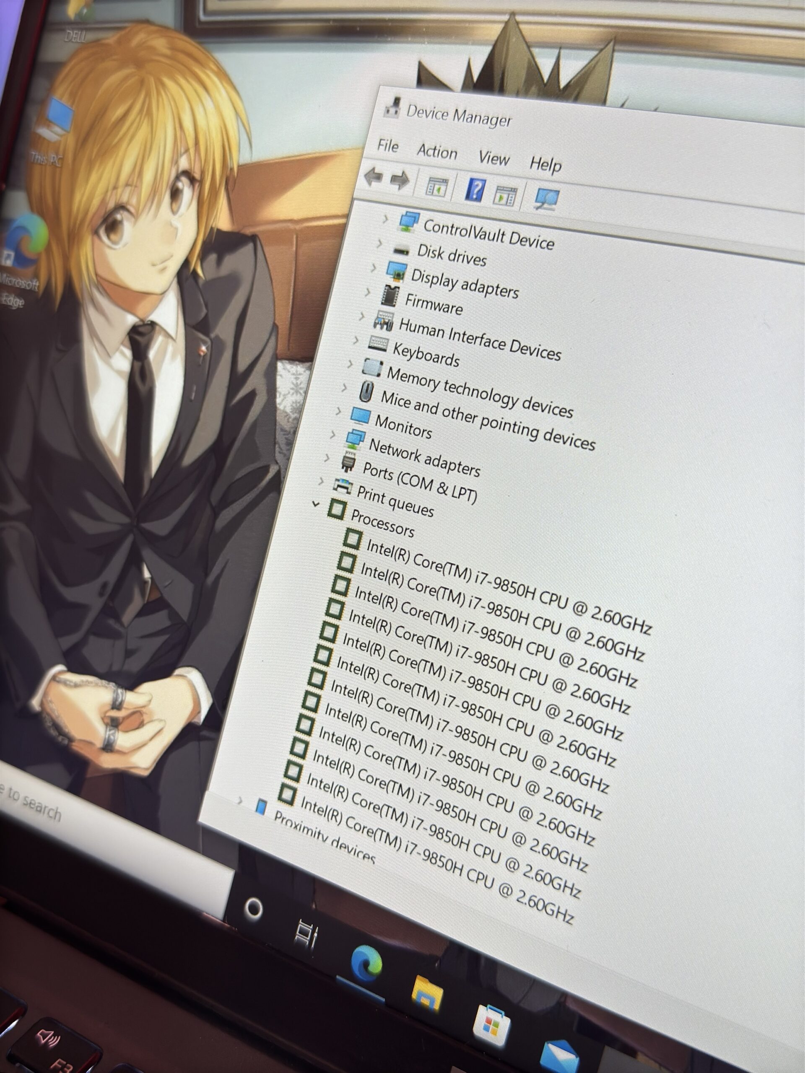Image resolution: width=805 pixels, height=1073 pixels.
Task: Select Human Interface Devices label
Action: tap(480, 340)
